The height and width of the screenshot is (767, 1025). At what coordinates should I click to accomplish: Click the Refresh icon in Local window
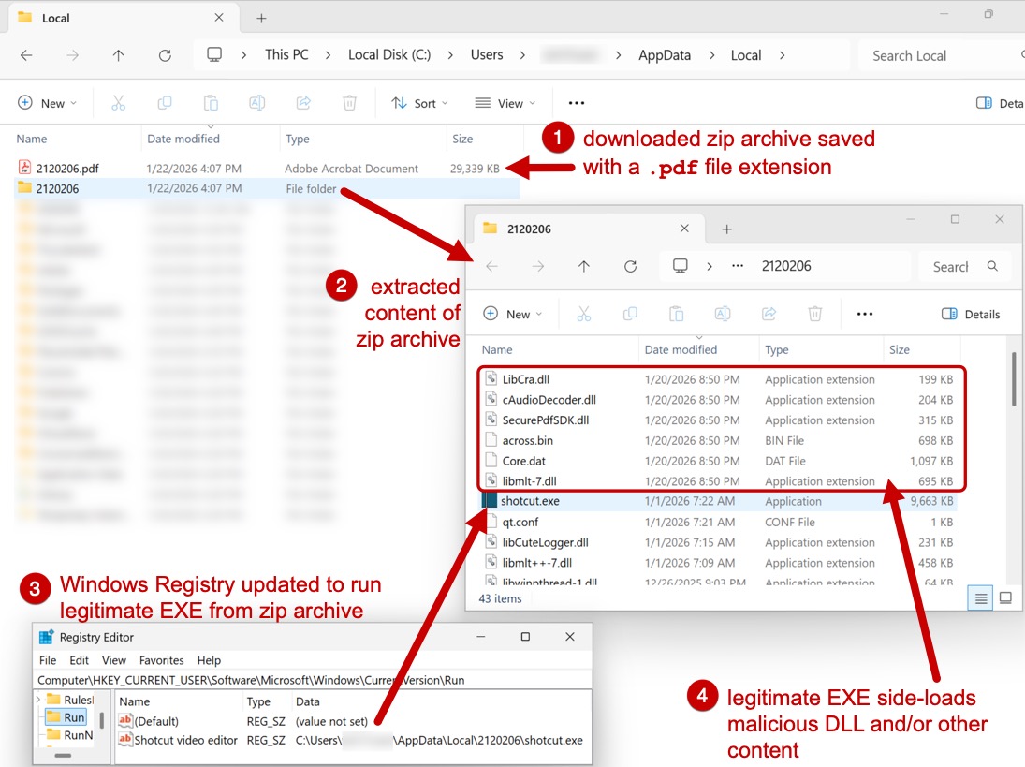[x=165, y=55]
